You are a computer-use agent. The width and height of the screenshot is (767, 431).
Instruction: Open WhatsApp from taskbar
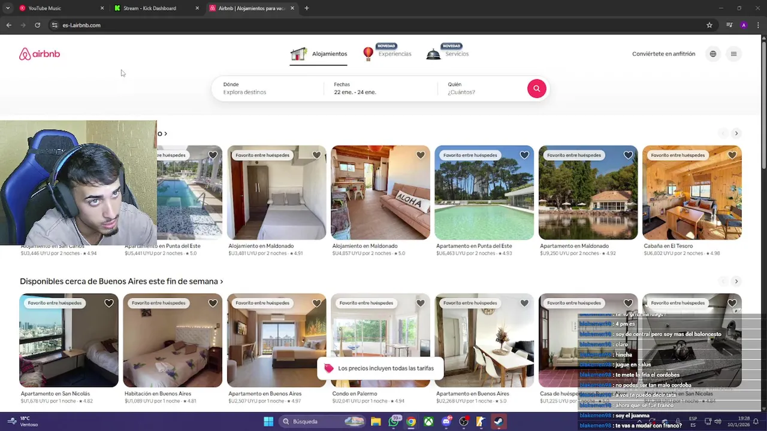[x=394, y=421]
